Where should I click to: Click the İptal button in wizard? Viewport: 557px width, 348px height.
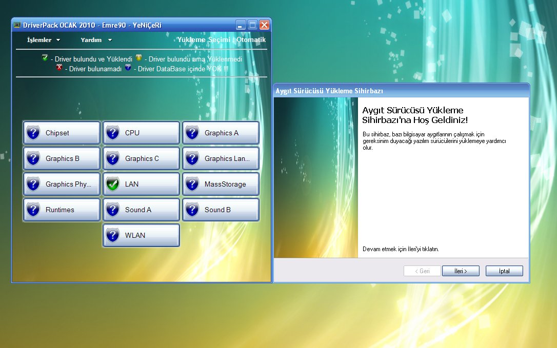(504, 271)
